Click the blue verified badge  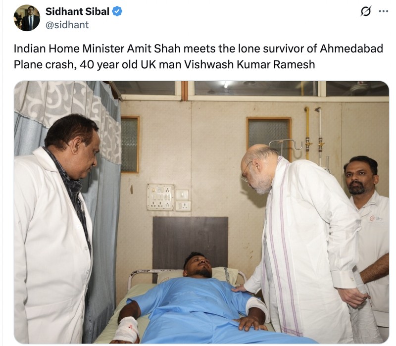(117, 11)
